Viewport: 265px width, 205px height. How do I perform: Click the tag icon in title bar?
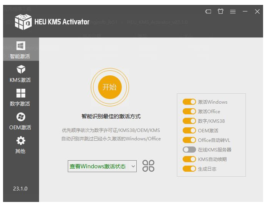(208, 11)
